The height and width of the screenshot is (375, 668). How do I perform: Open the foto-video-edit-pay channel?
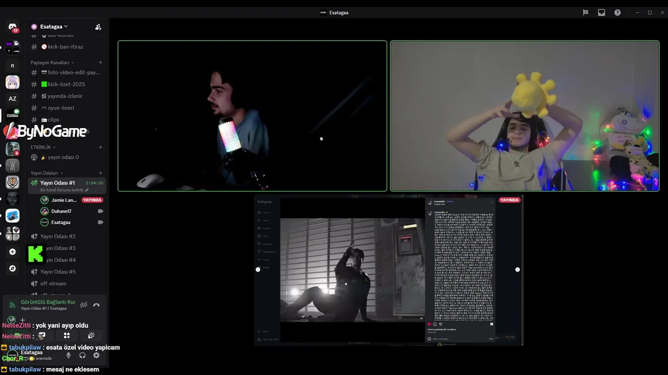click(x=67, y=72)
